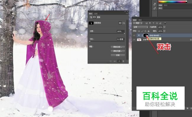Switch to the Info tab beside Properties
The image size is (192, 117).
tap(96, 13)
